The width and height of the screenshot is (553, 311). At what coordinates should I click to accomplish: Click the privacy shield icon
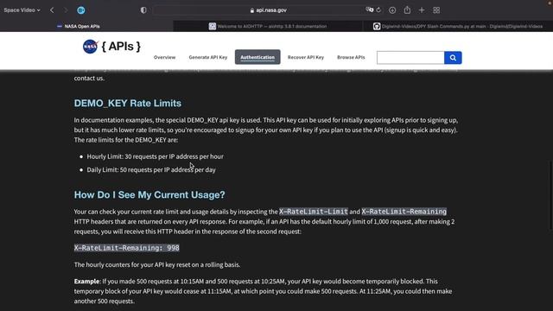(x=143, y=10)
